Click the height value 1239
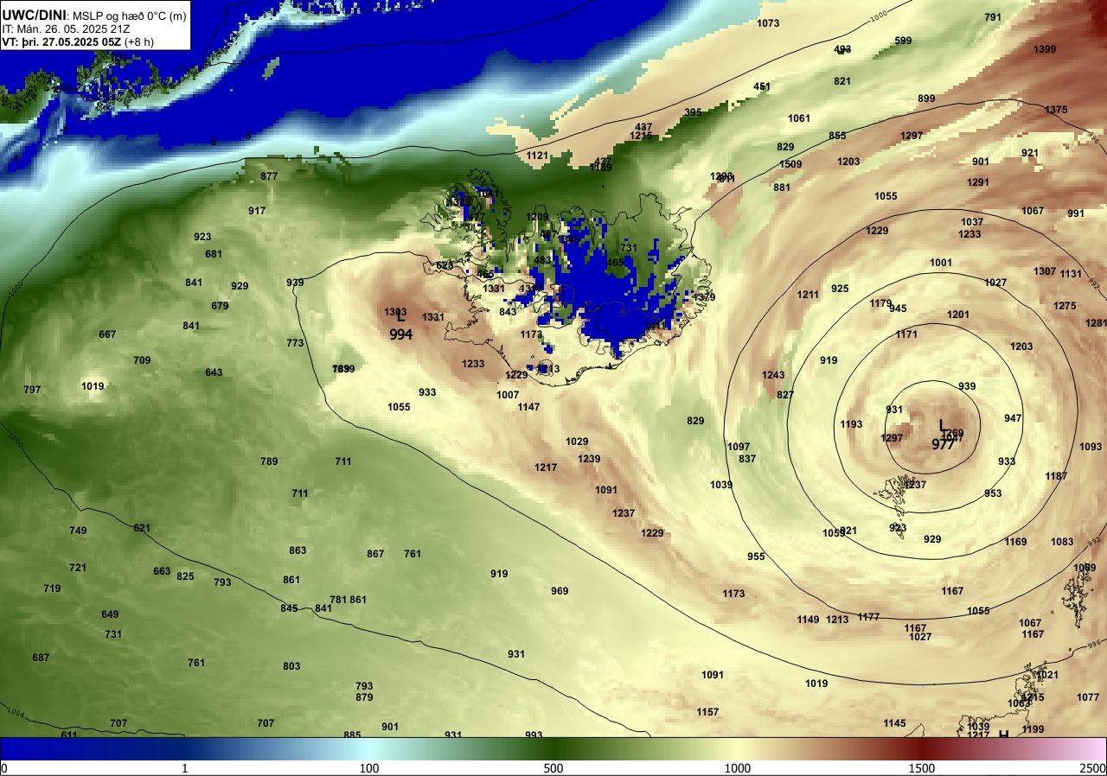This screenshot has height=776, width=1107. point(589,459)
